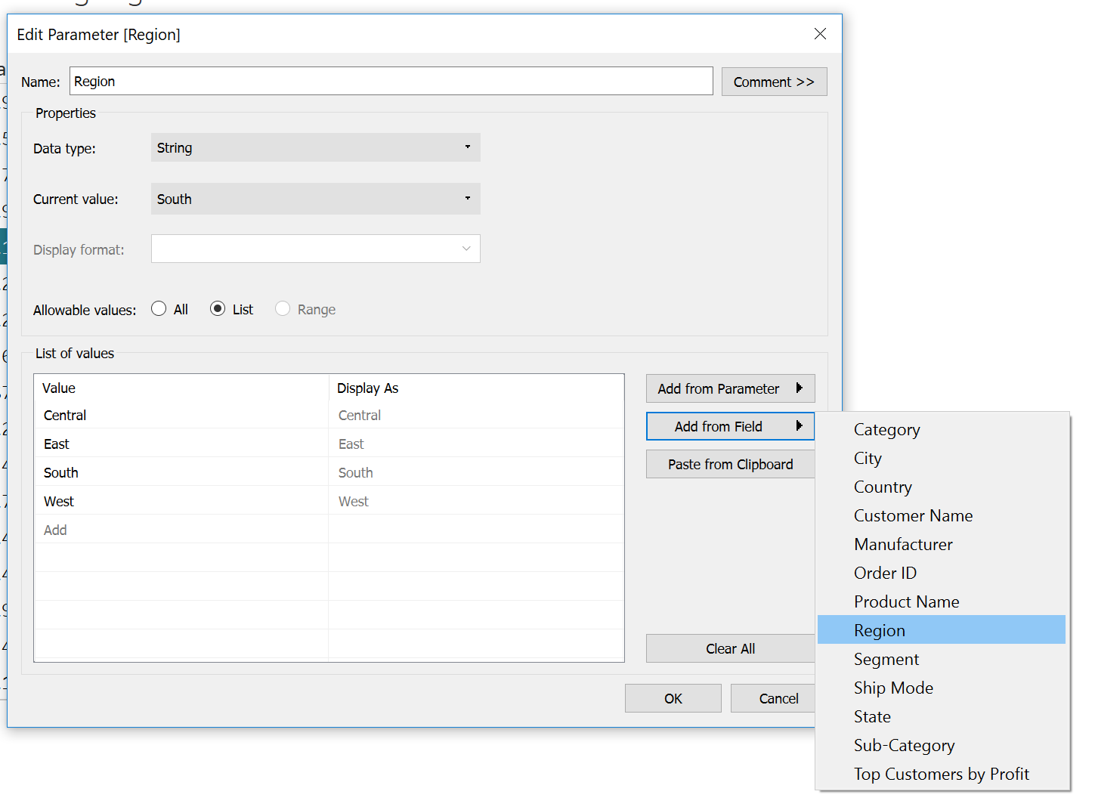Select Top Customers by Profit field
Screen dimensions: 1095x807
(x=941, y=774)
